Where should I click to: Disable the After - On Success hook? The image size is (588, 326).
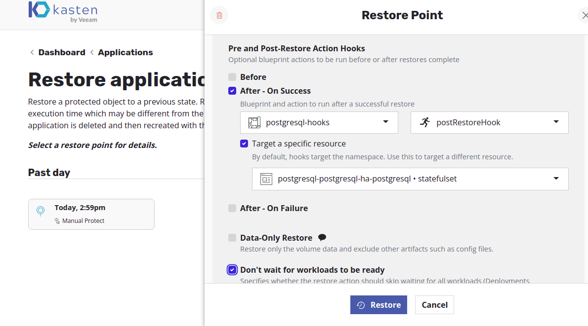[x=232, y=91]
